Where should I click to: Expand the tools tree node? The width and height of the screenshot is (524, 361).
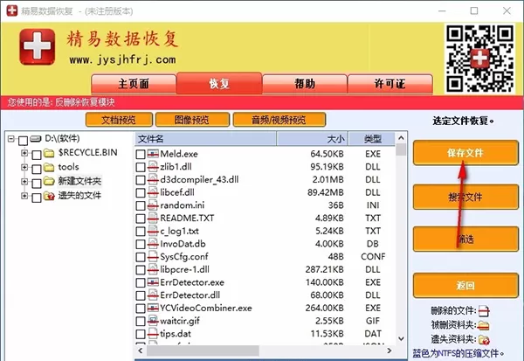point(24,167)
